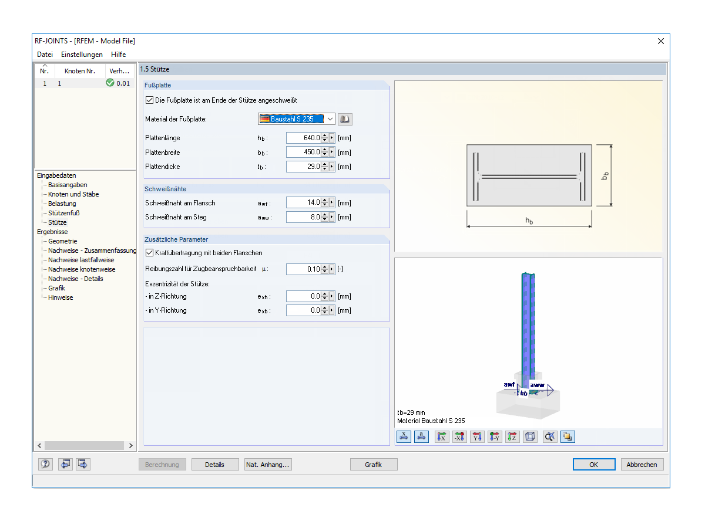705x528 pixels.
Task: Open arrow menu beside Schweißnaht am Steg value
Action: click(x=331, y=216)
